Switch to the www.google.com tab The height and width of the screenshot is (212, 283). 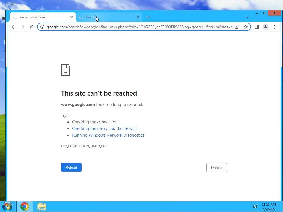pyautogui.click(x=43, y=17)
